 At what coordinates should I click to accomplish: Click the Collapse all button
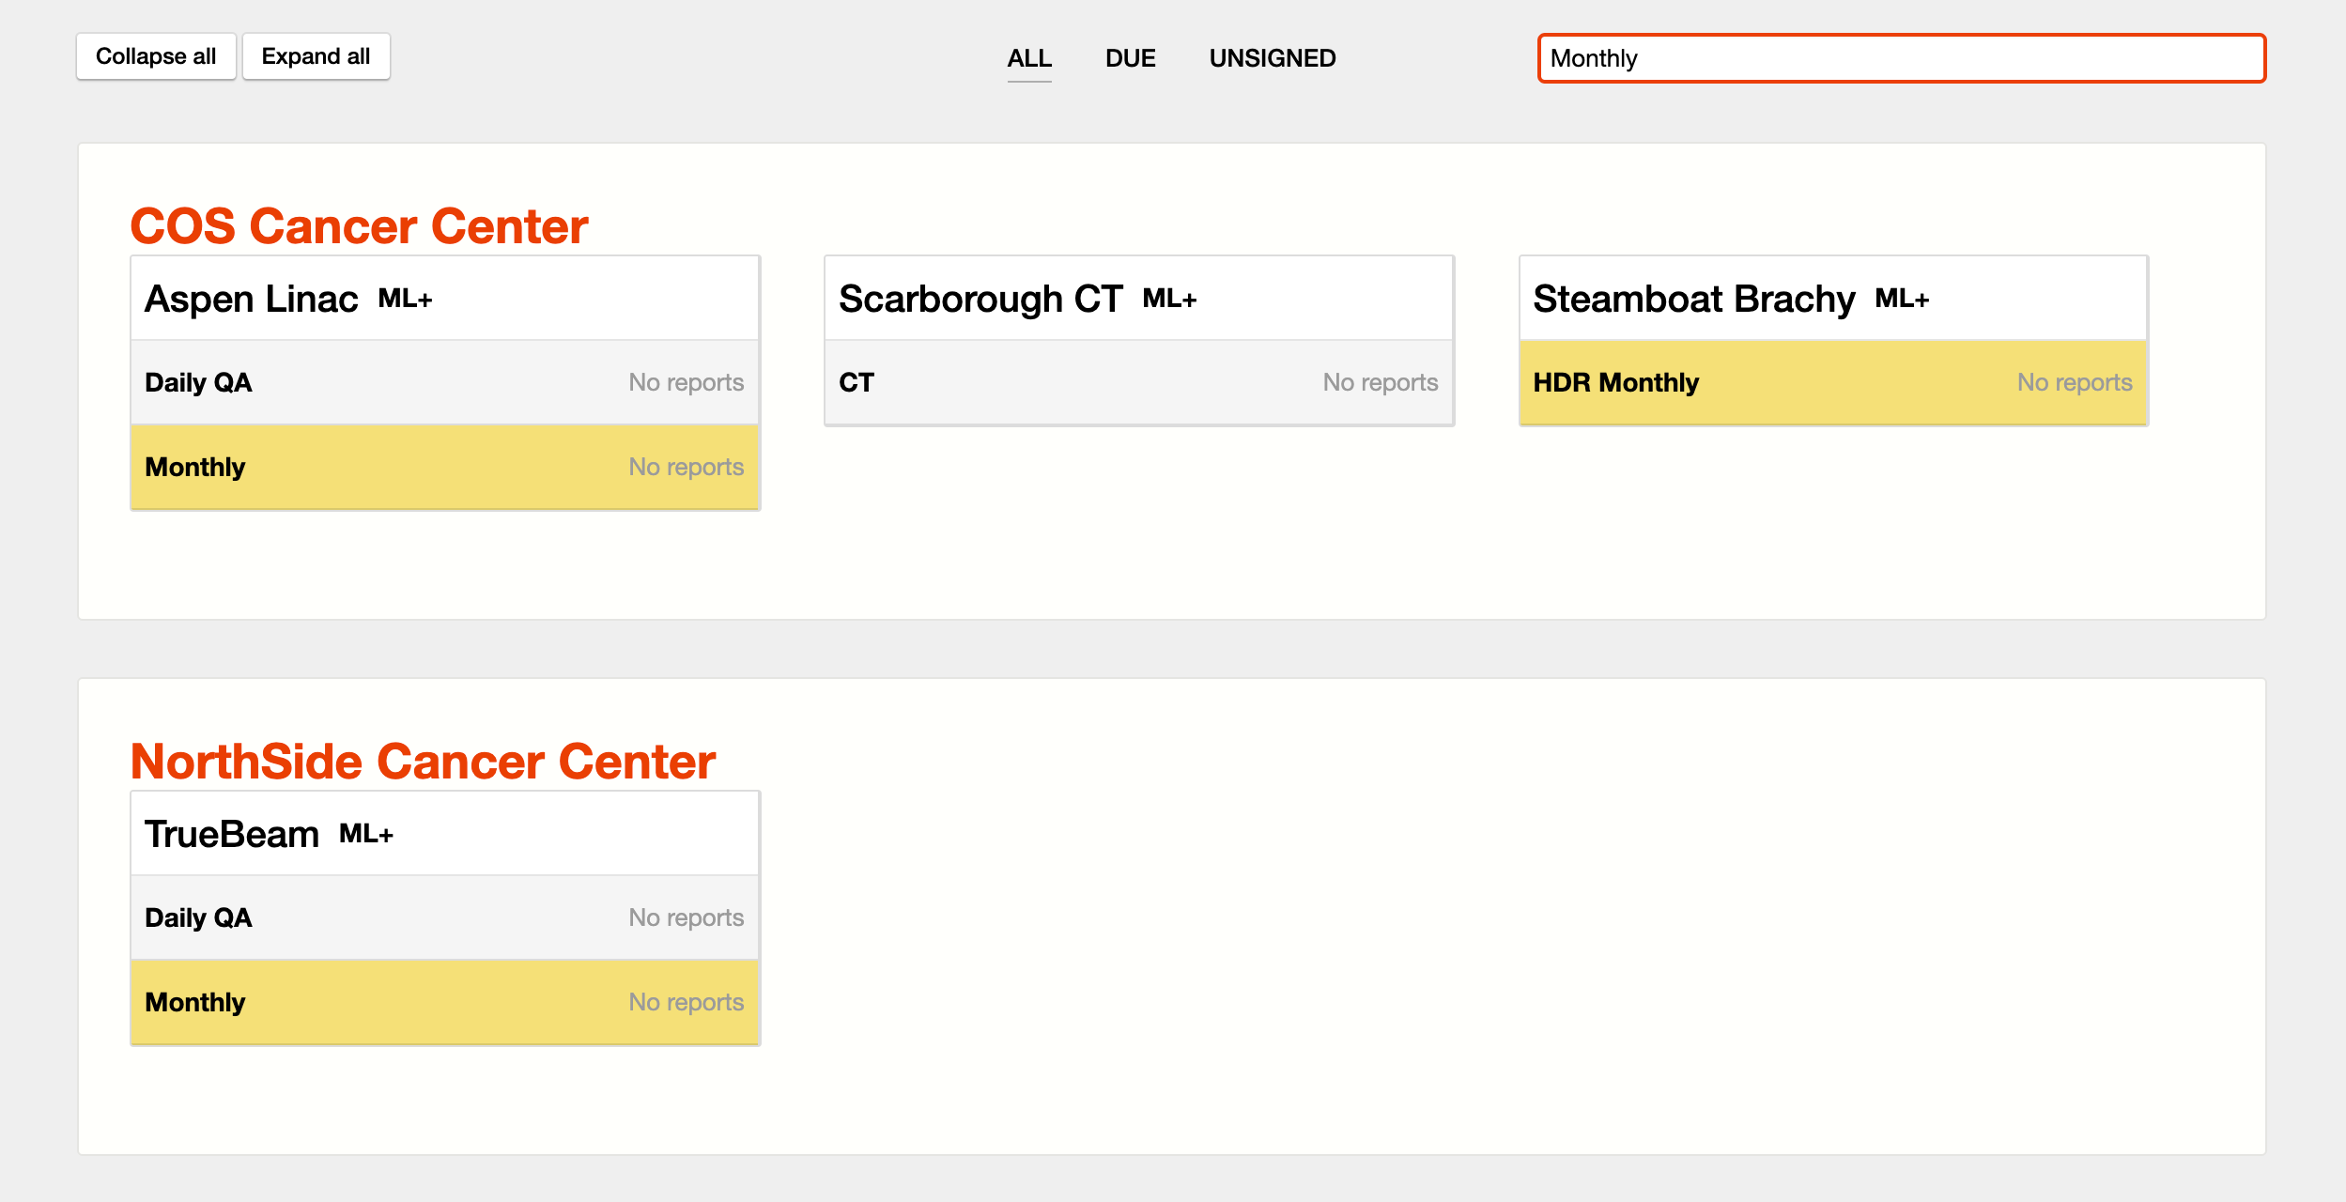[x=156, y=57]
